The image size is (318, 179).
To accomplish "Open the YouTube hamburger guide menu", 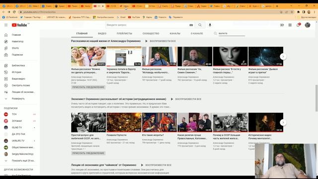I will [6, 25].
